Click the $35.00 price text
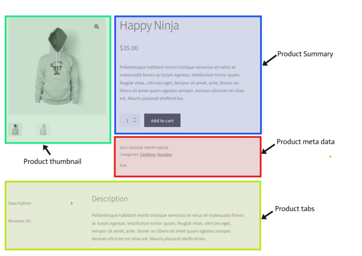This screenshot has width=362, height=256. click(129, 48)
